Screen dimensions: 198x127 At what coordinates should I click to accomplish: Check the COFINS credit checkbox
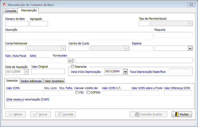(x=88, y=92)
